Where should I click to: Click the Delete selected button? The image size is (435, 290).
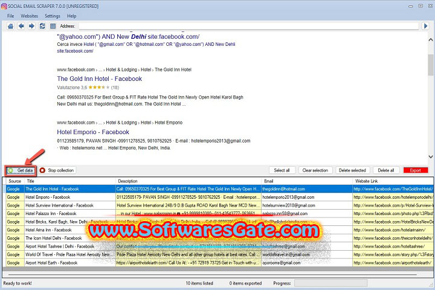[352, 170]
